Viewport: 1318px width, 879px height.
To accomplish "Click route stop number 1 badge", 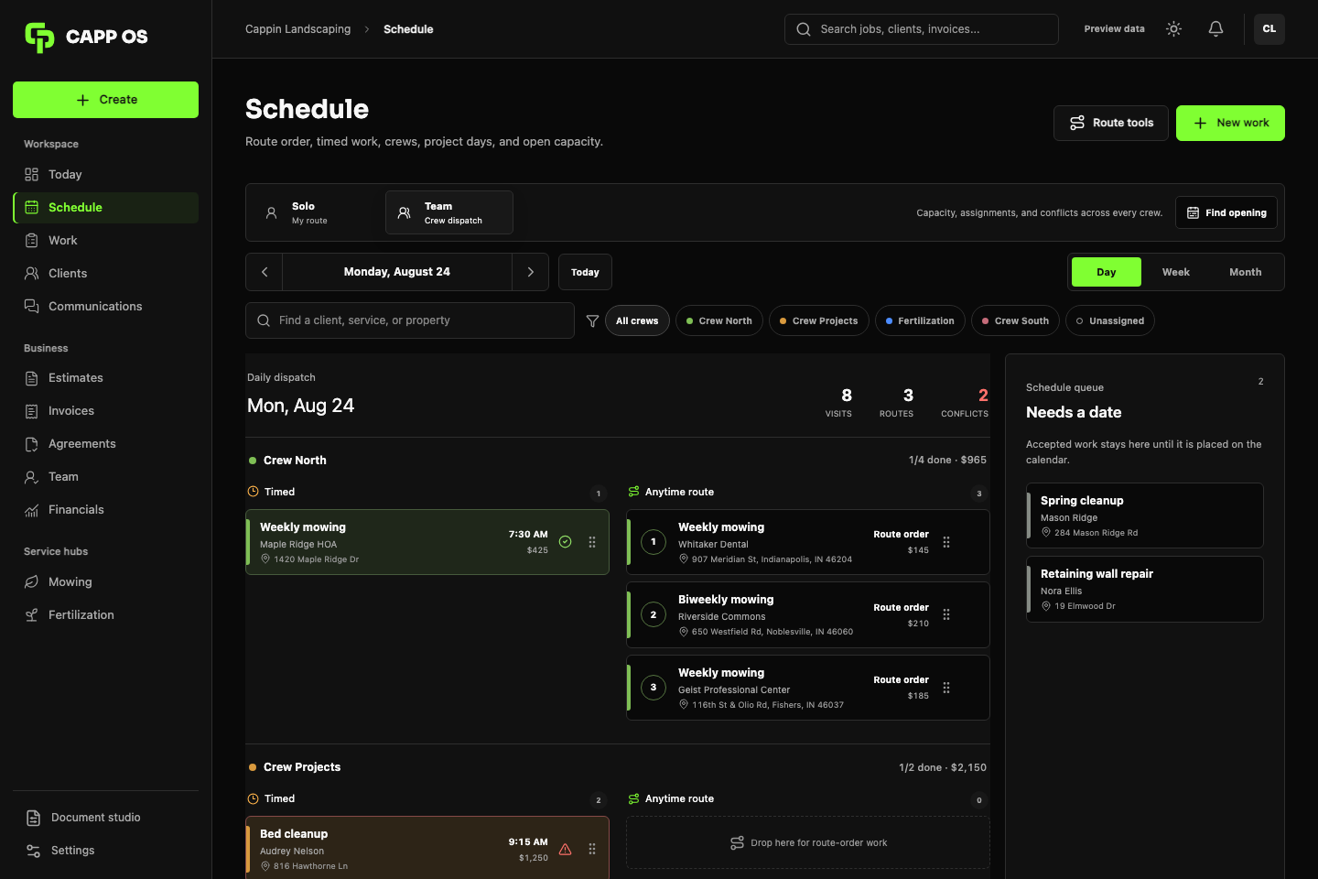I will click(654, 542).
